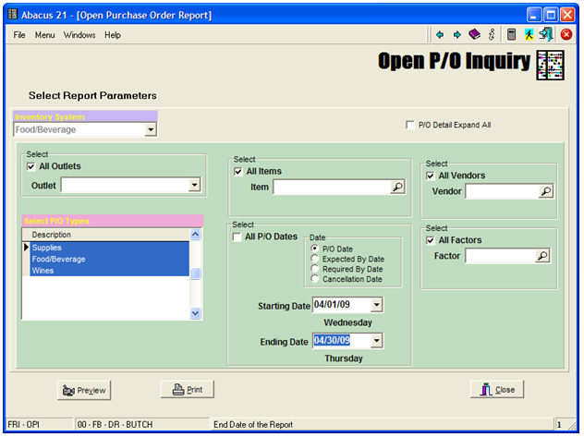Viewport: 584px width, 437px height.
Task: Enable the P/O Detail Expand All checkbox
Action: point(410,125)
